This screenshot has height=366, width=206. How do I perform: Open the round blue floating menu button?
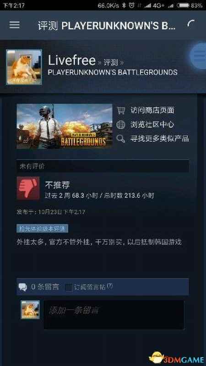[x=198, y=56]
